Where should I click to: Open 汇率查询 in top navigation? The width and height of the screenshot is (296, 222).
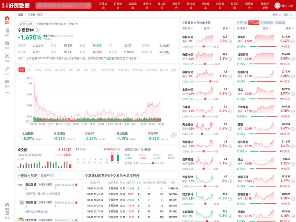tap(103, 6)
